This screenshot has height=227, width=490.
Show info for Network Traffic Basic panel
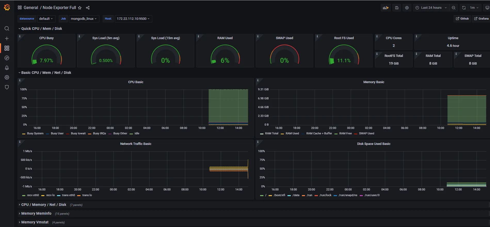pyautogui.click(x=20, y=142)
